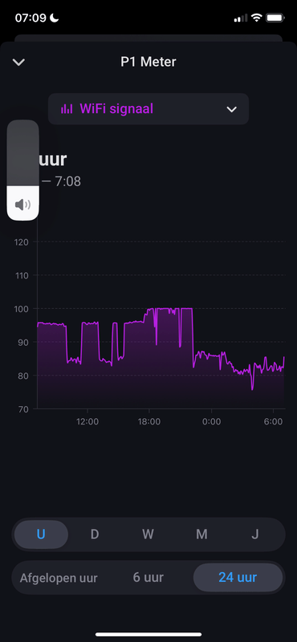Screen dimensions: 297x642
Task: Collapse the P1 Meter sheet with the down chevron
Action: coord(18,63)
